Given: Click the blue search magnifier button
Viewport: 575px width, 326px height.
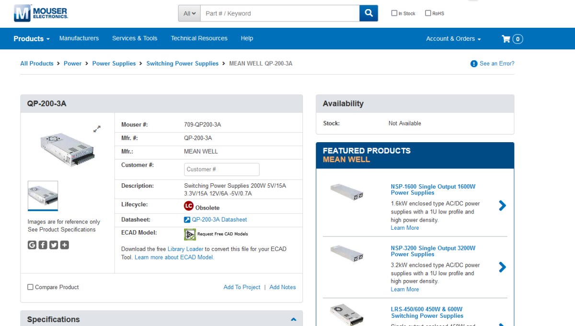Looking at the screenshot, I should tap(368, 13).
